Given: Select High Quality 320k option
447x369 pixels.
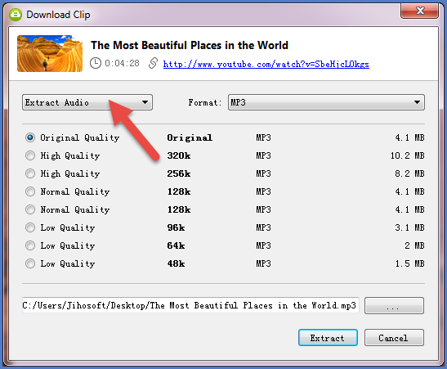Looking at the screenshot, I should [x=30, y=155].
